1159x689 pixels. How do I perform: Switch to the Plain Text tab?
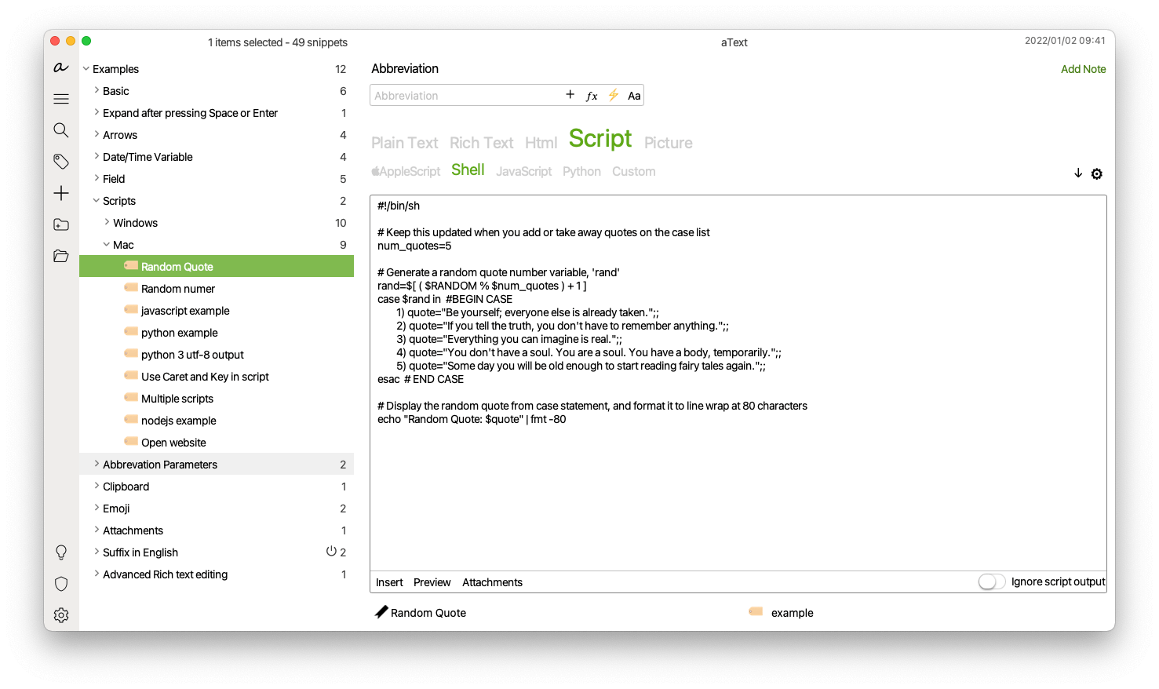(x=404, y=143)
